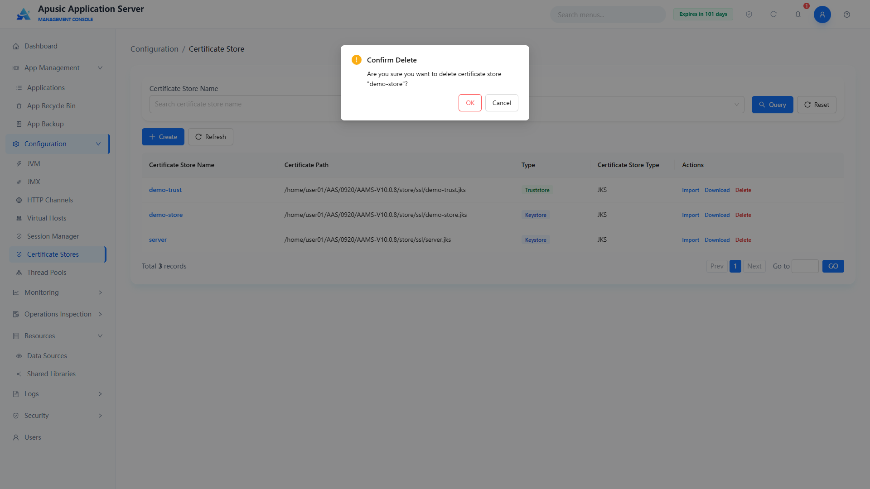
Task: Expand the Security menu chevron
Action: click(100, 416)
